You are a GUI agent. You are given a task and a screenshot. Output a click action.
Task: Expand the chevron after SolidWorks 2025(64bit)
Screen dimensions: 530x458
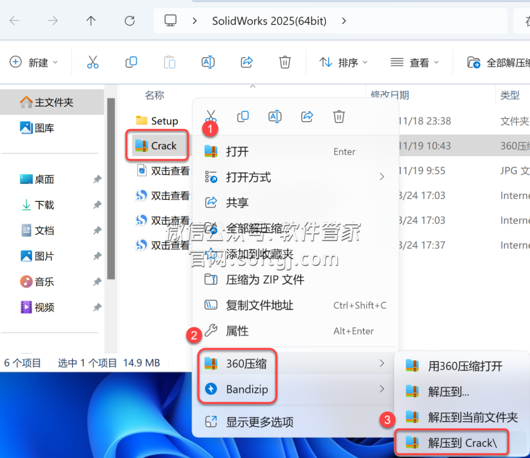point(344,21)
